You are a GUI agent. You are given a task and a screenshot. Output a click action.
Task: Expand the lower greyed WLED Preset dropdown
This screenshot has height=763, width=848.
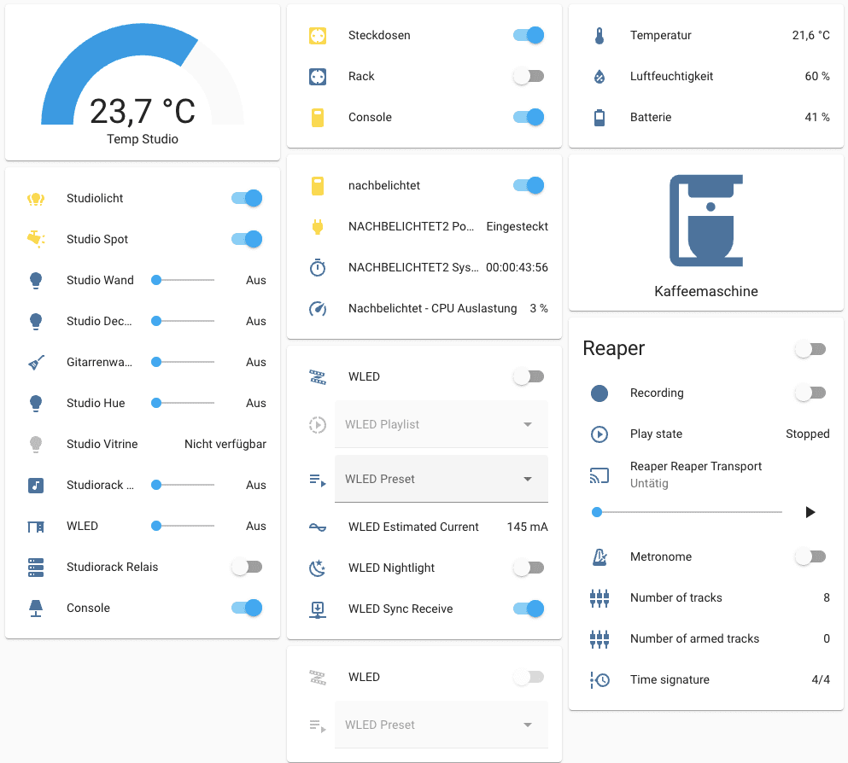441,725
